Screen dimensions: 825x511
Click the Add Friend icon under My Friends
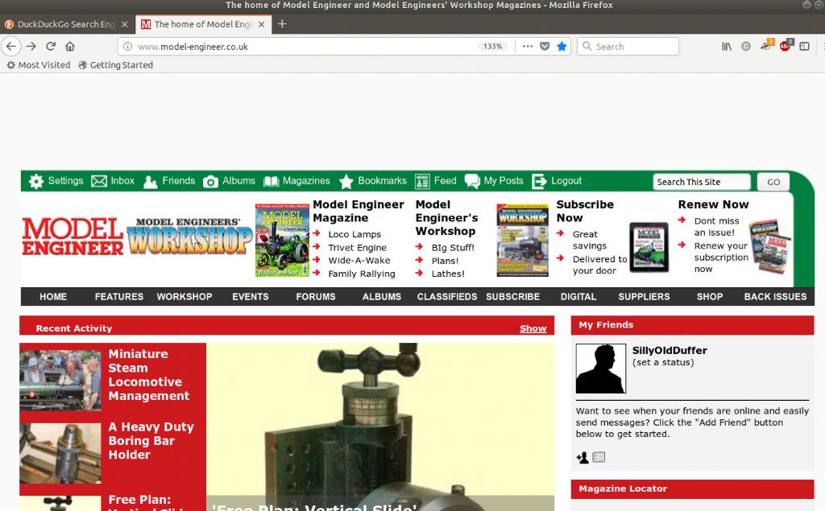(582, 457)
